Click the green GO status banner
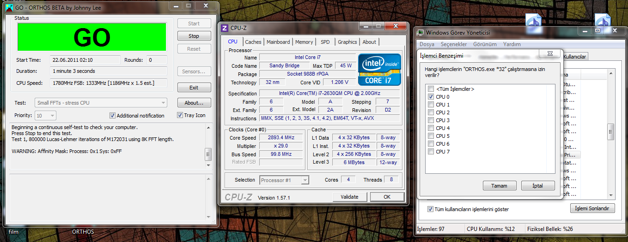 pos(92,37)
